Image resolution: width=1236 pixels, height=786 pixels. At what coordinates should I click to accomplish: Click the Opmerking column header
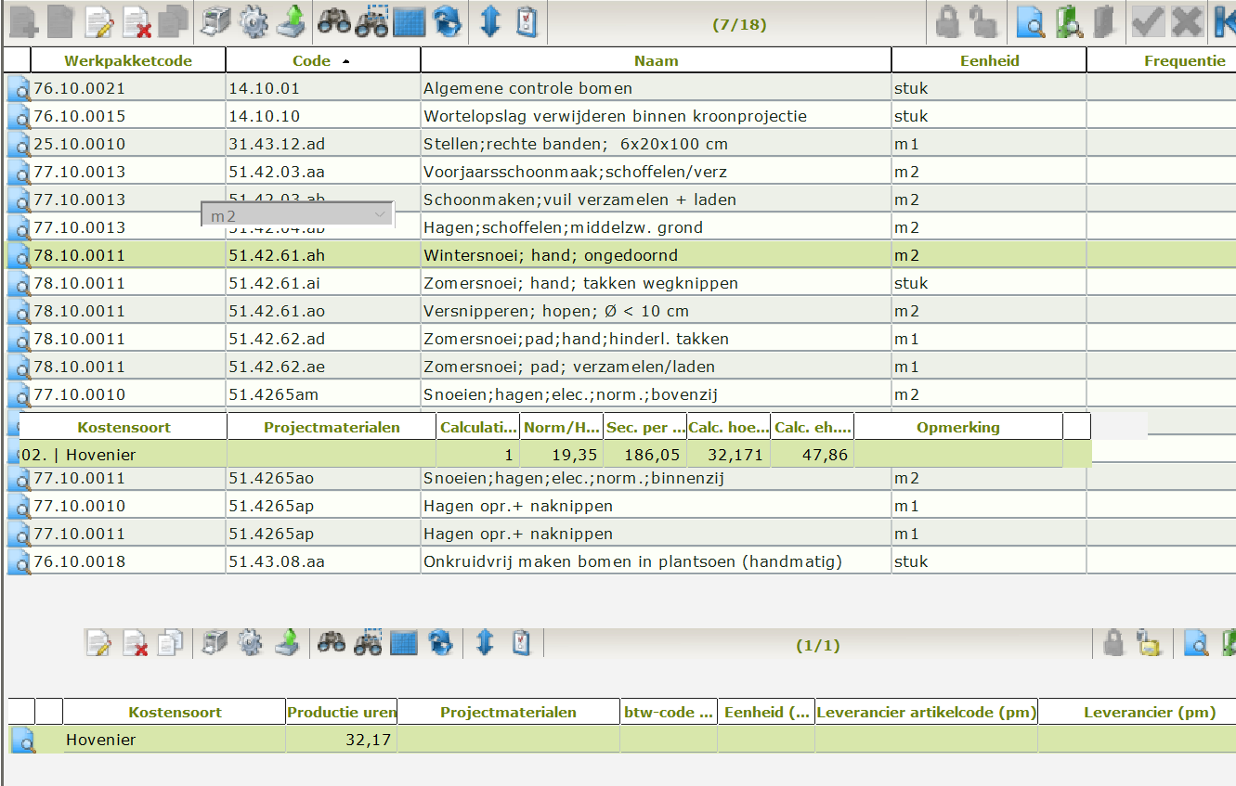(958, 427)
